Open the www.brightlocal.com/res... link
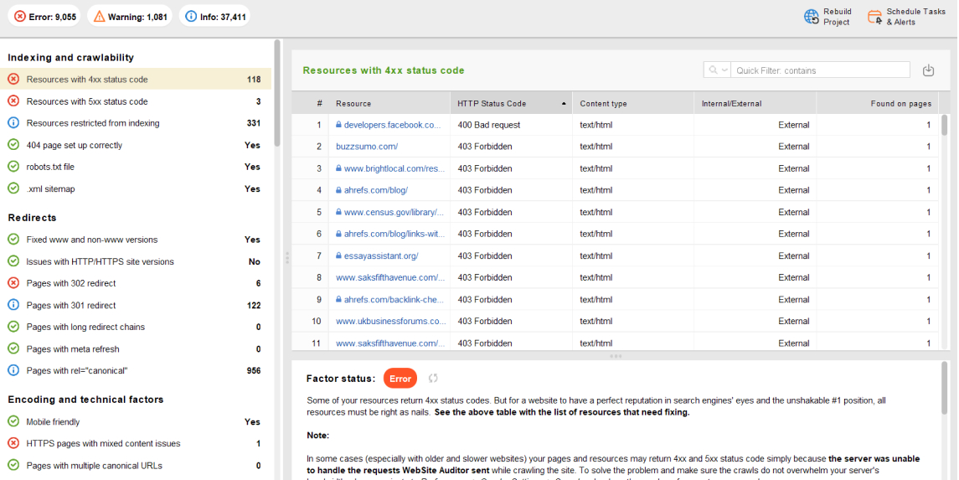Viewport: 959px width, 480px height. 394,168
